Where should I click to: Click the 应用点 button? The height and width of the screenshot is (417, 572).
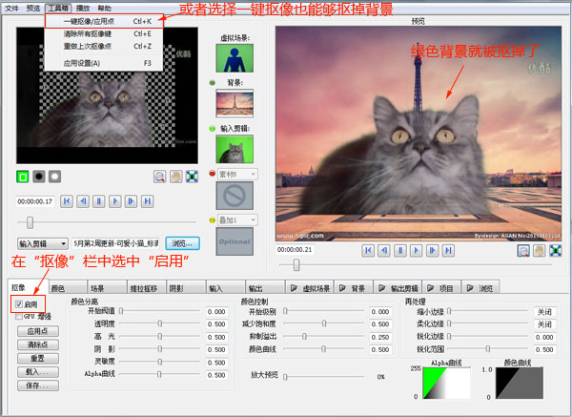pos(38,331)
